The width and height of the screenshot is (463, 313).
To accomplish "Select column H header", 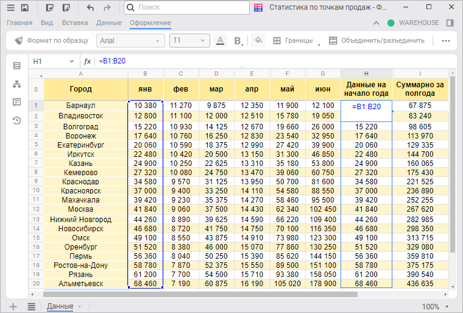I will pyautogui.click(x=367, y=73).
